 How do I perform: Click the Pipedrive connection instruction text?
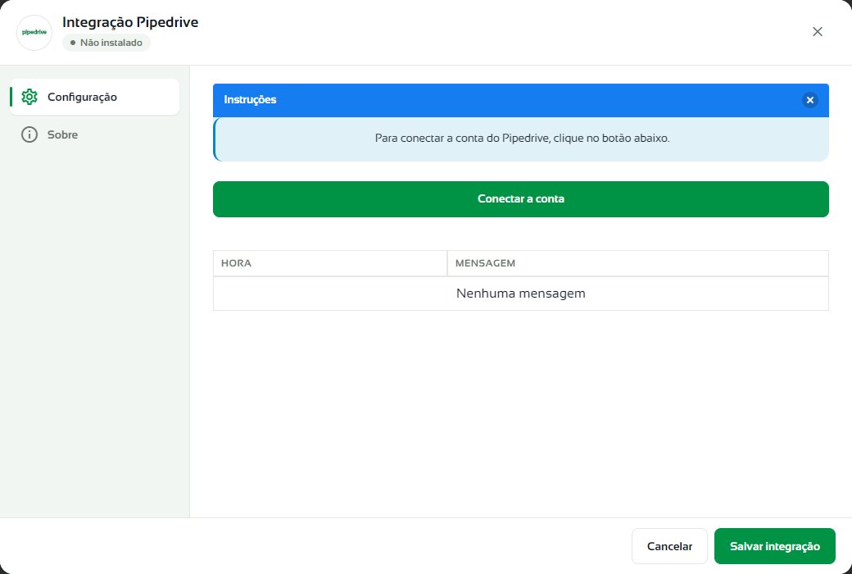click(522, 139)
